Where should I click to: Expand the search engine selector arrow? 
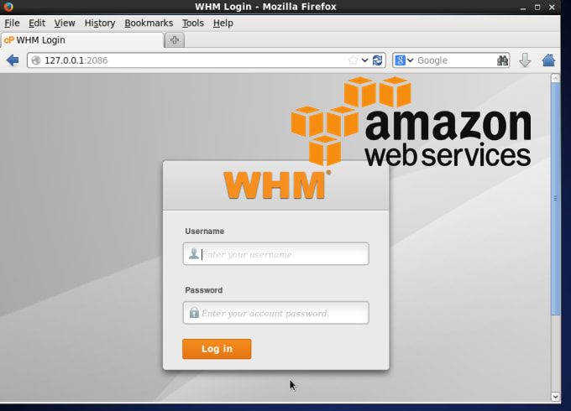click(x=411, y=60)
